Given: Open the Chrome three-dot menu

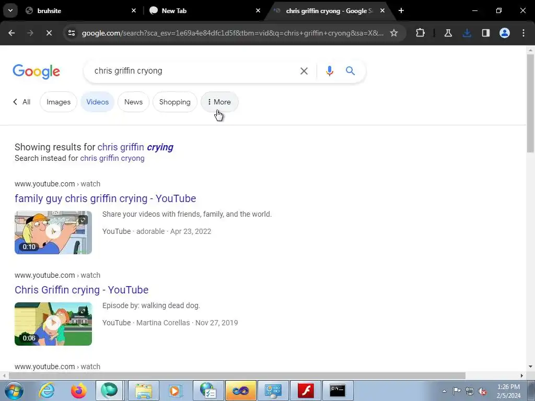Looking at the screenshot, I should tap(524, 33).
